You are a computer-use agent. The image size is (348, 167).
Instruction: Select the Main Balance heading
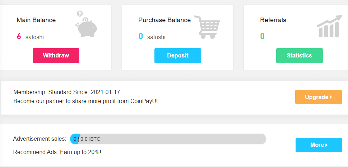(36, 20)
